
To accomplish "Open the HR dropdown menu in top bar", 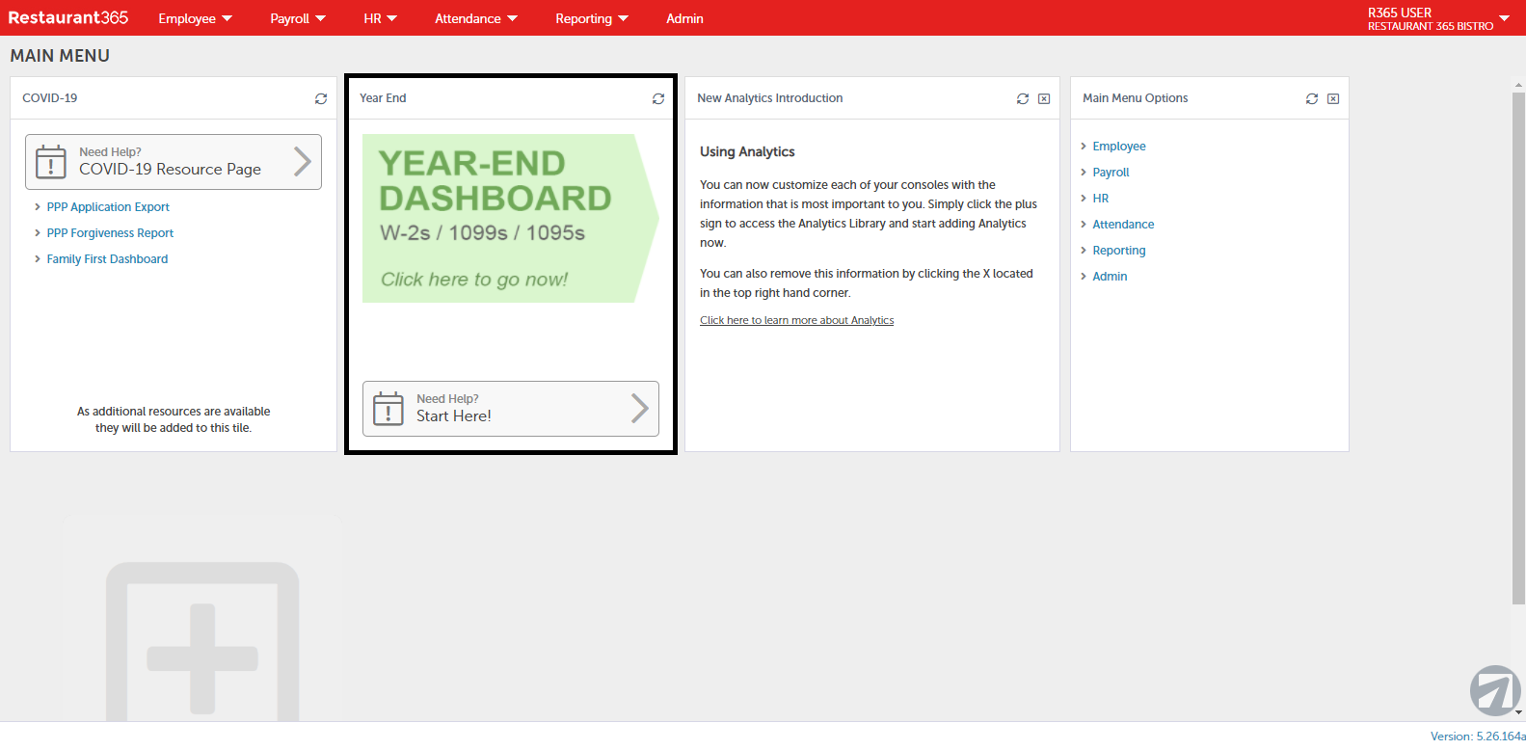I will (381, 18).
